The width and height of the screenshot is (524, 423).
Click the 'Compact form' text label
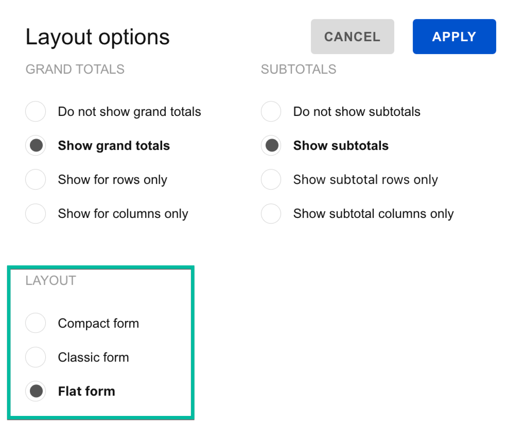pos(98,323)
